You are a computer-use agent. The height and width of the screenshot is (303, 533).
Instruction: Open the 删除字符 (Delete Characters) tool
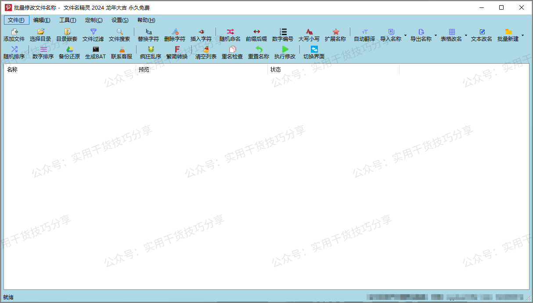[175, 35]
